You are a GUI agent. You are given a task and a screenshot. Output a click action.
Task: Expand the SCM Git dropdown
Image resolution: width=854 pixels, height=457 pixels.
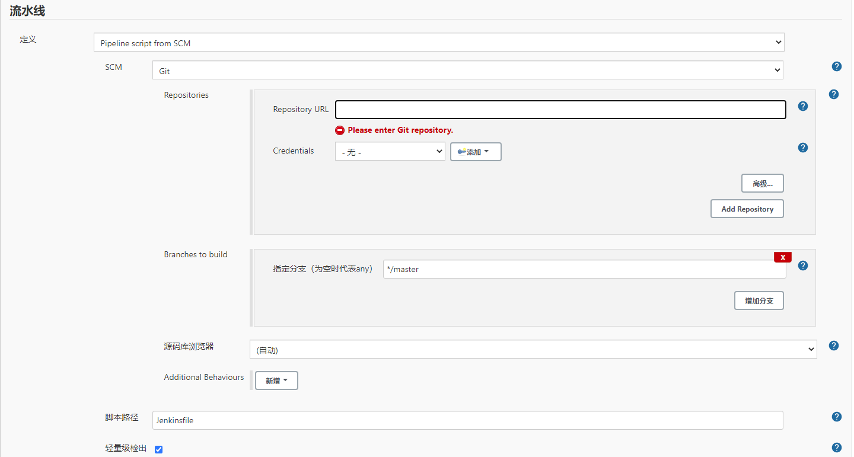(467, 71)
